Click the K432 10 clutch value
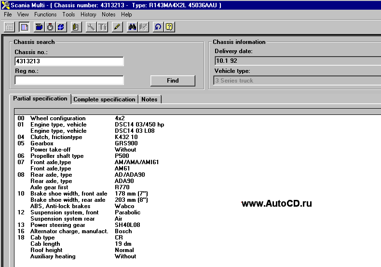 pos(126,137)
